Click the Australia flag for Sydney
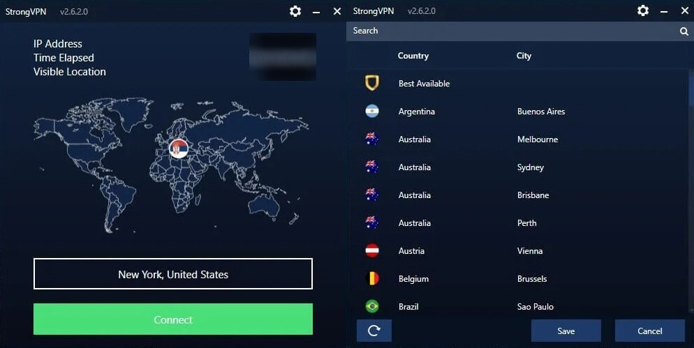Screen dimensions: 694x348 point(371,167)
